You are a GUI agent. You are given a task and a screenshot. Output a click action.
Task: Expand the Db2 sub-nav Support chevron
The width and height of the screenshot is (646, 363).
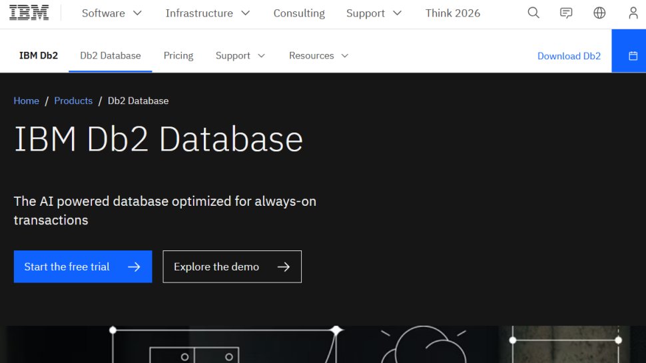261,56
